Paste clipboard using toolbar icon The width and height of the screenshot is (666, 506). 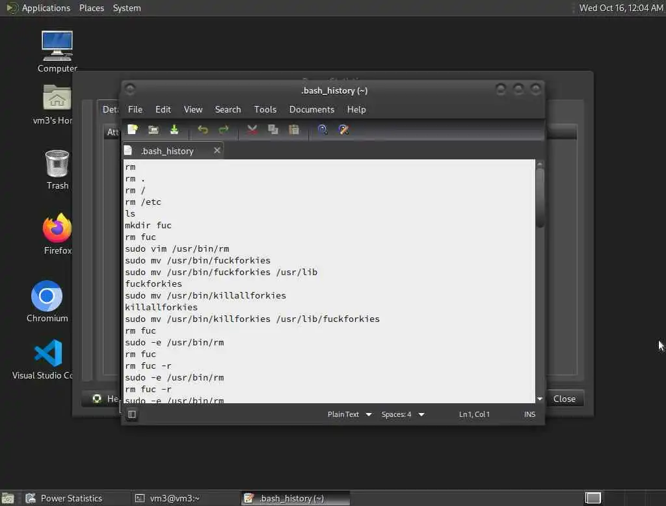(294, 129)
